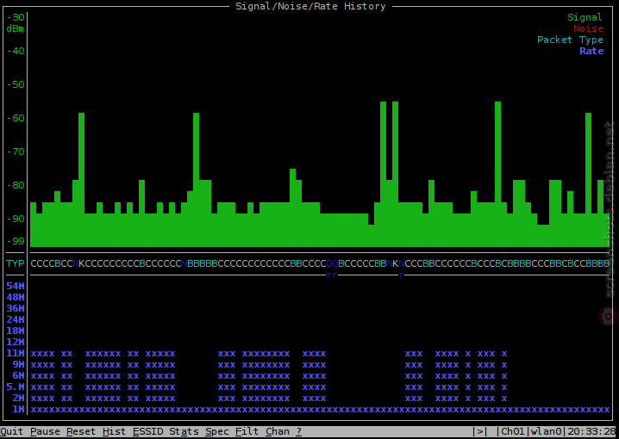Viewport: 619px width, 439px height.
Task: Click the blue QQ packet type characters
Action: pyautogui.click(x=333, y=263)
